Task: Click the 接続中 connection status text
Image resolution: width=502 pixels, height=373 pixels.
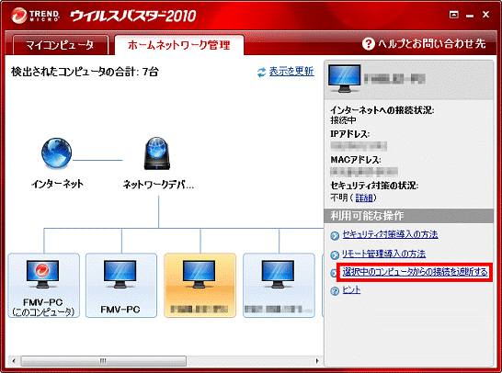Action: 343,120
